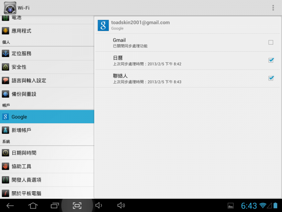Screen dimensions: 282x212
Task: Click the Google icon in sidebar
Action: click(x=5, y=117)
